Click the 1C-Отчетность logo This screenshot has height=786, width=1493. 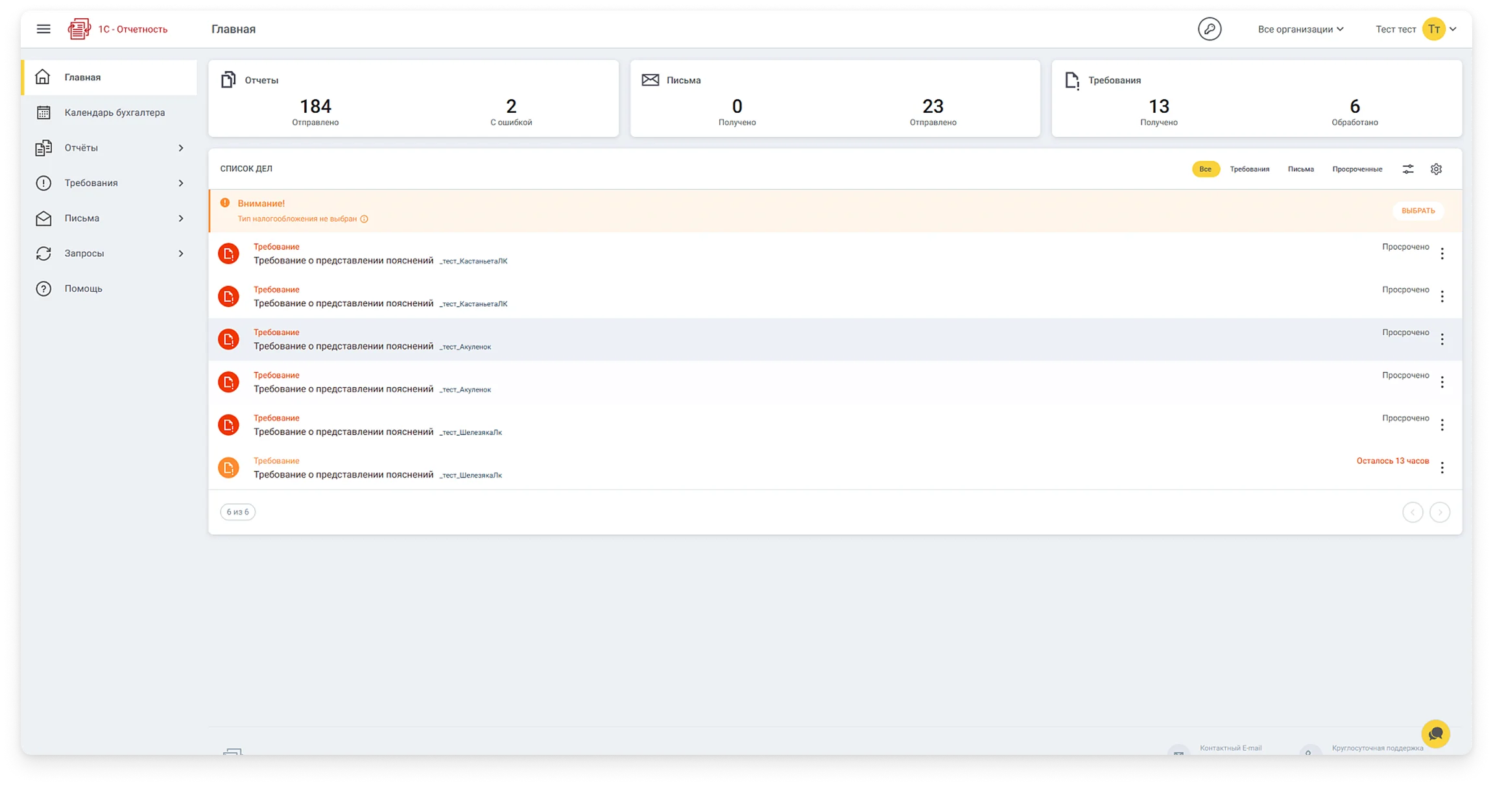point(118,29)
